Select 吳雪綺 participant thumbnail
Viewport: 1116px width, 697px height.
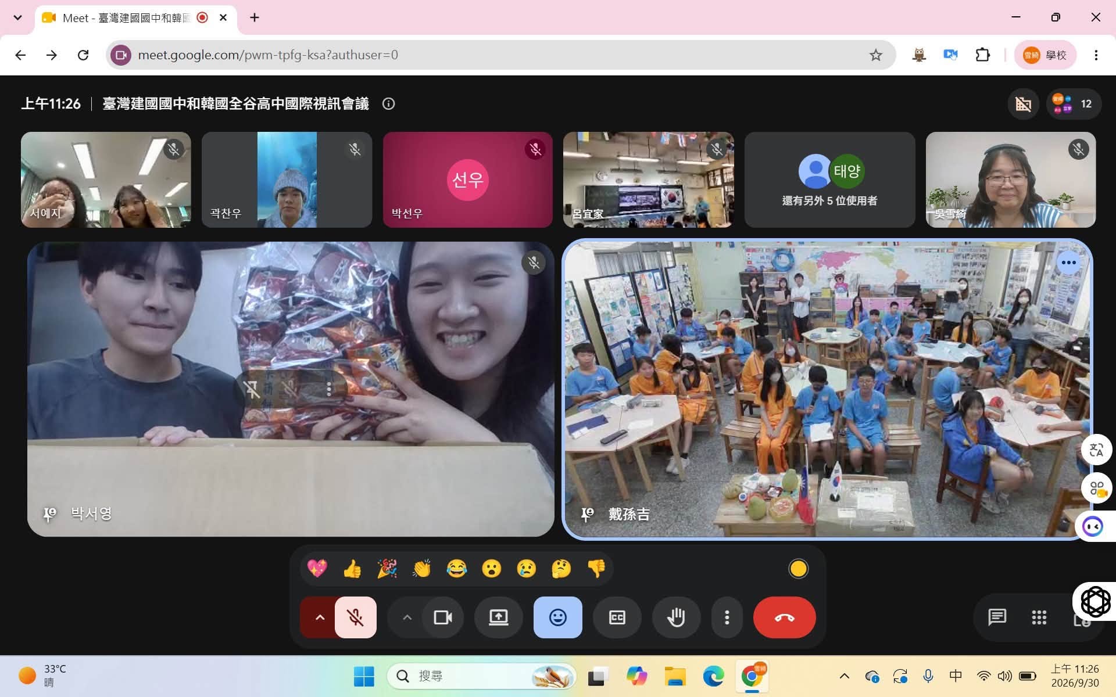click(x=1011, y=179)
